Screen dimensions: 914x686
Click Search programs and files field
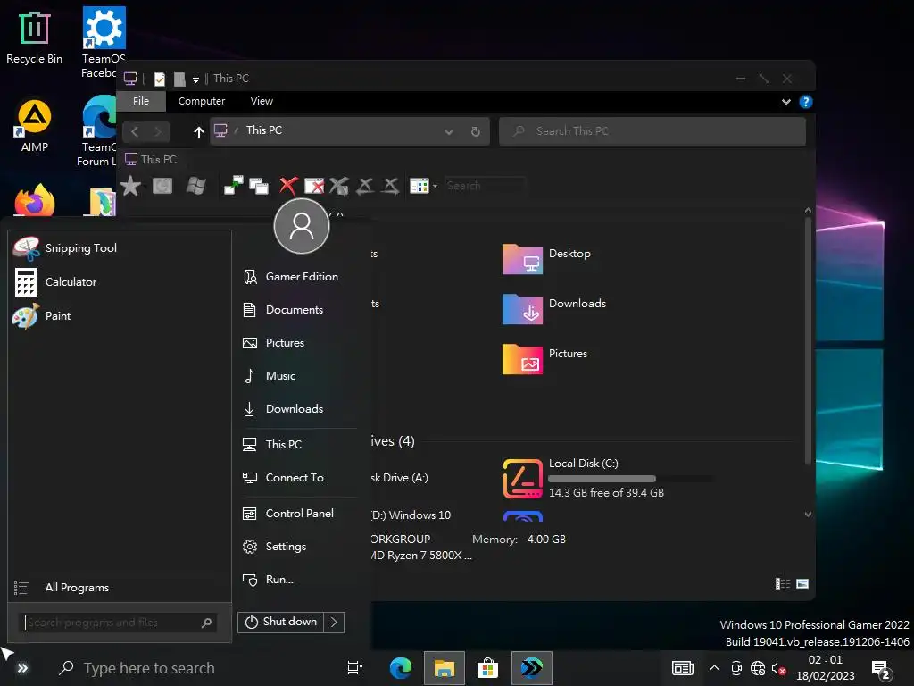[119, 623]
